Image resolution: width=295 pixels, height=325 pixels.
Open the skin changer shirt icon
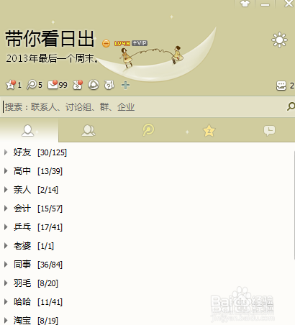click(x=245, y=4)
